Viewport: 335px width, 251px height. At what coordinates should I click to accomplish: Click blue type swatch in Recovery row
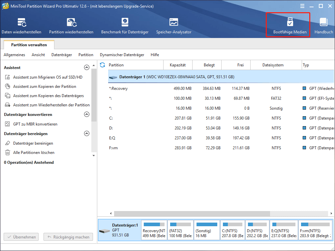304,88
